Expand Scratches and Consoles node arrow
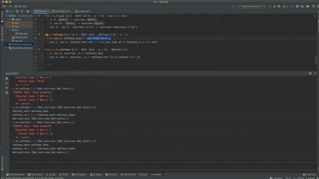The height and width of the screenshot is (179, 319). click(6, 48)
